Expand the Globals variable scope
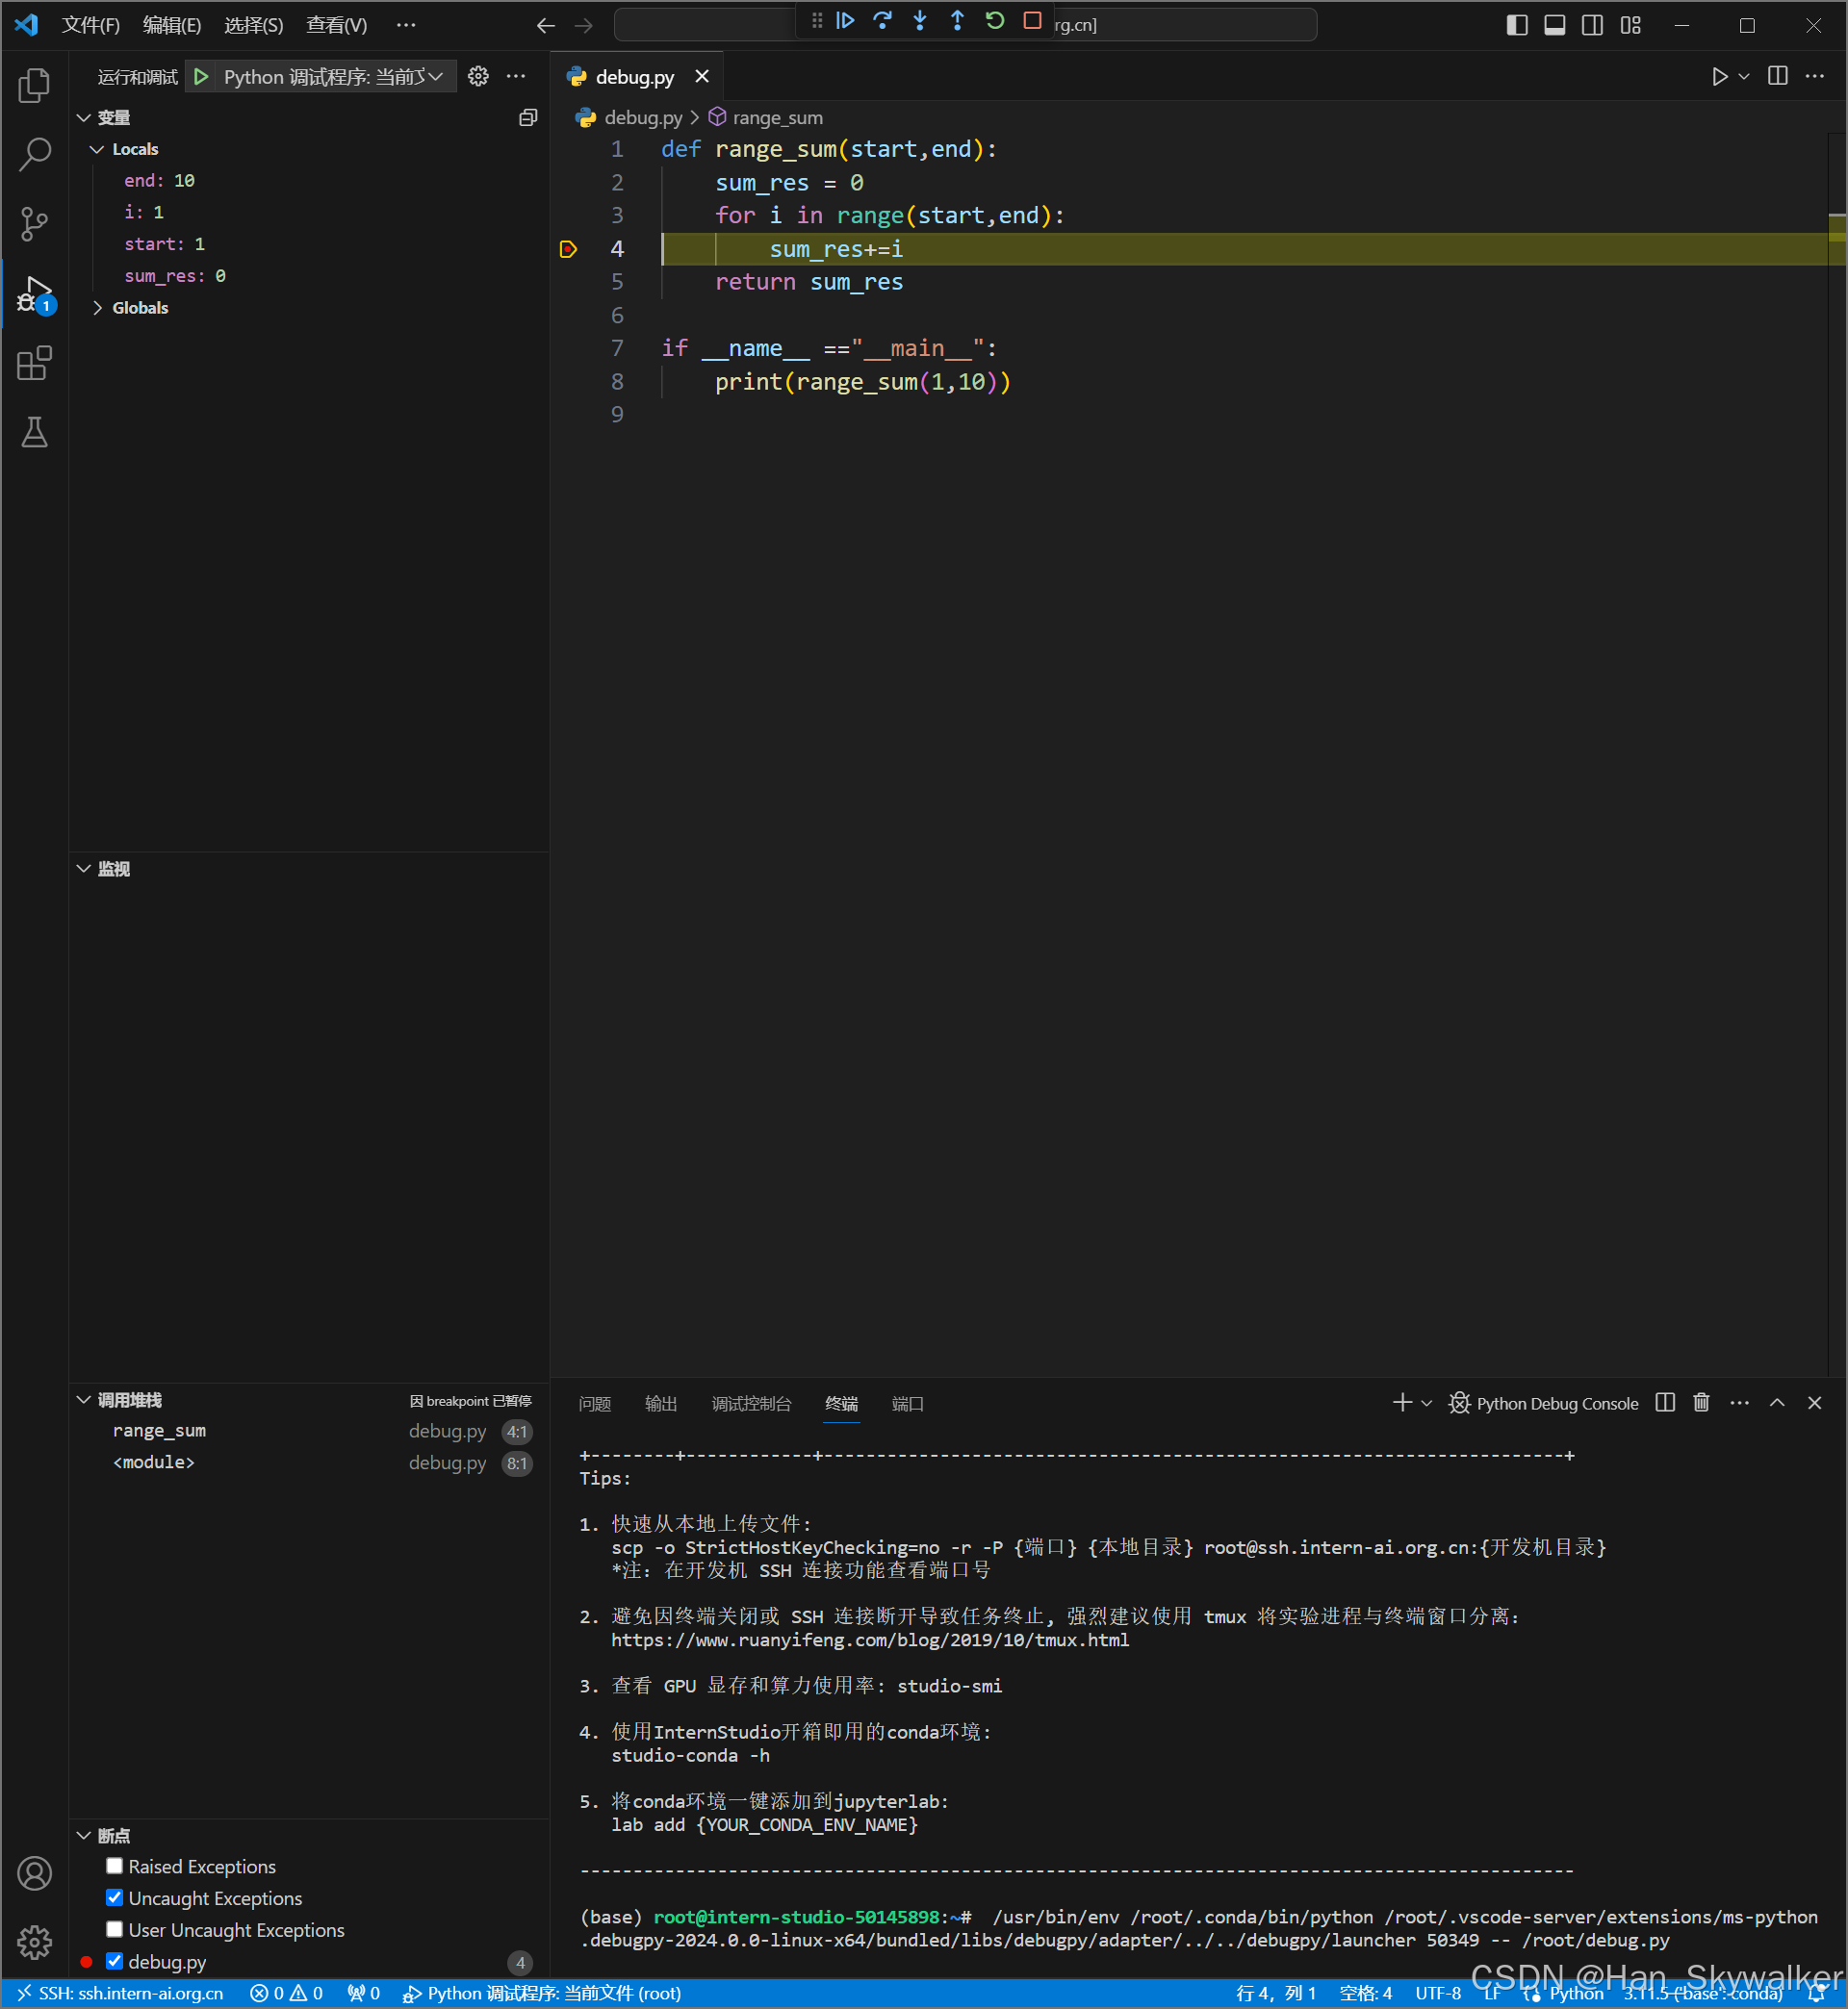The image size is (1848, 2009). click(x=98, y=308)
